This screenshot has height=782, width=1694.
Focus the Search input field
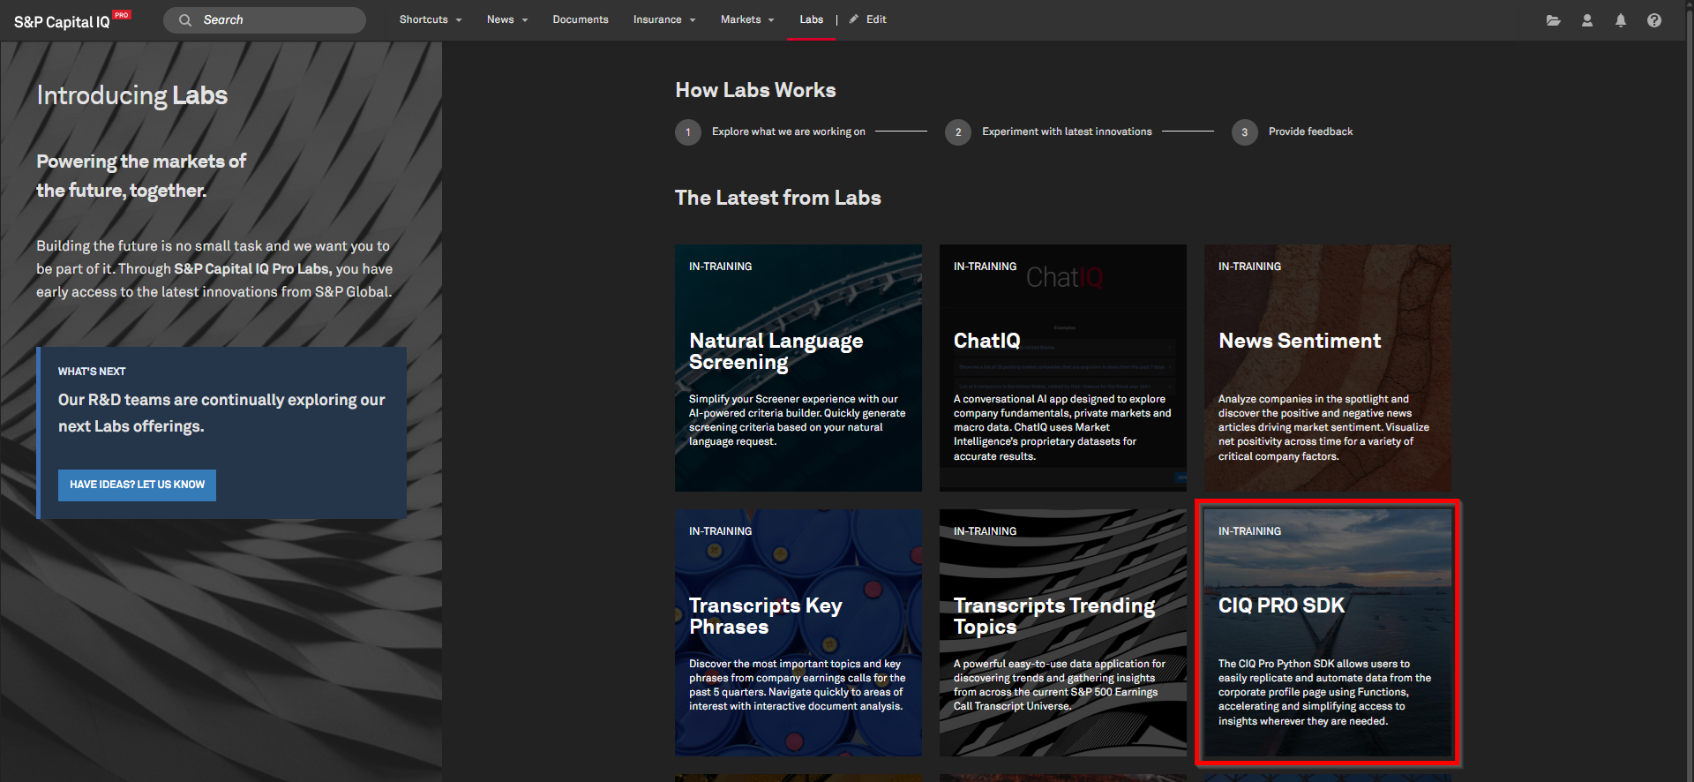[x=265, y=20]
